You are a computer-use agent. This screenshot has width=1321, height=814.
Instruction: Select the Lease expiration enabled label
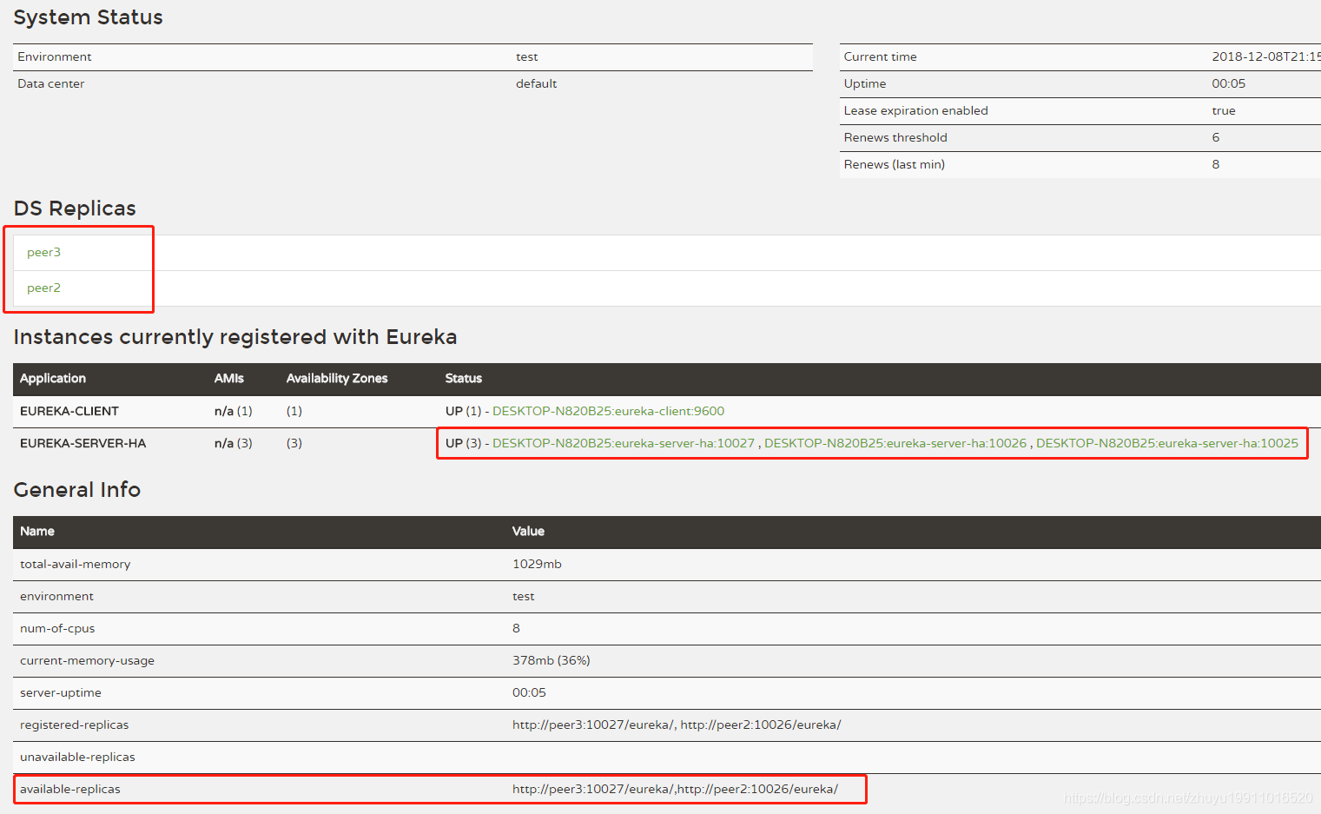pyautogui.click(x=915, y=110)
